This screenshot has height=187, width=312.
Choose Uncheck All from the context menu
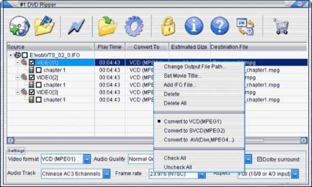(199, 167)
